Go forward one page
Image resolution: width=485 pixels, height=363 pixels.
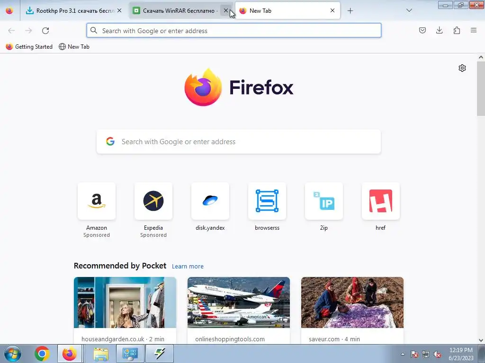pos(28,31)
